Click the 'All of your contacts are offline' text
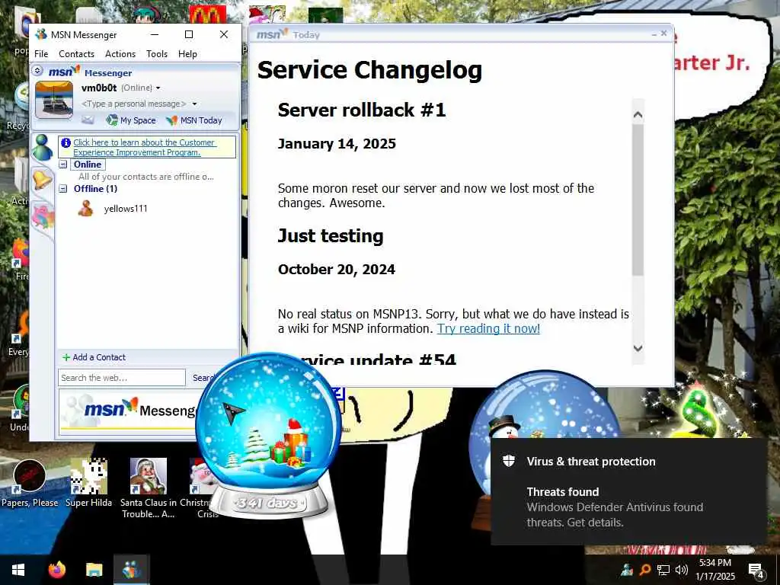The height and width of the screenshot is (585, 780). [x=145, y=177]
